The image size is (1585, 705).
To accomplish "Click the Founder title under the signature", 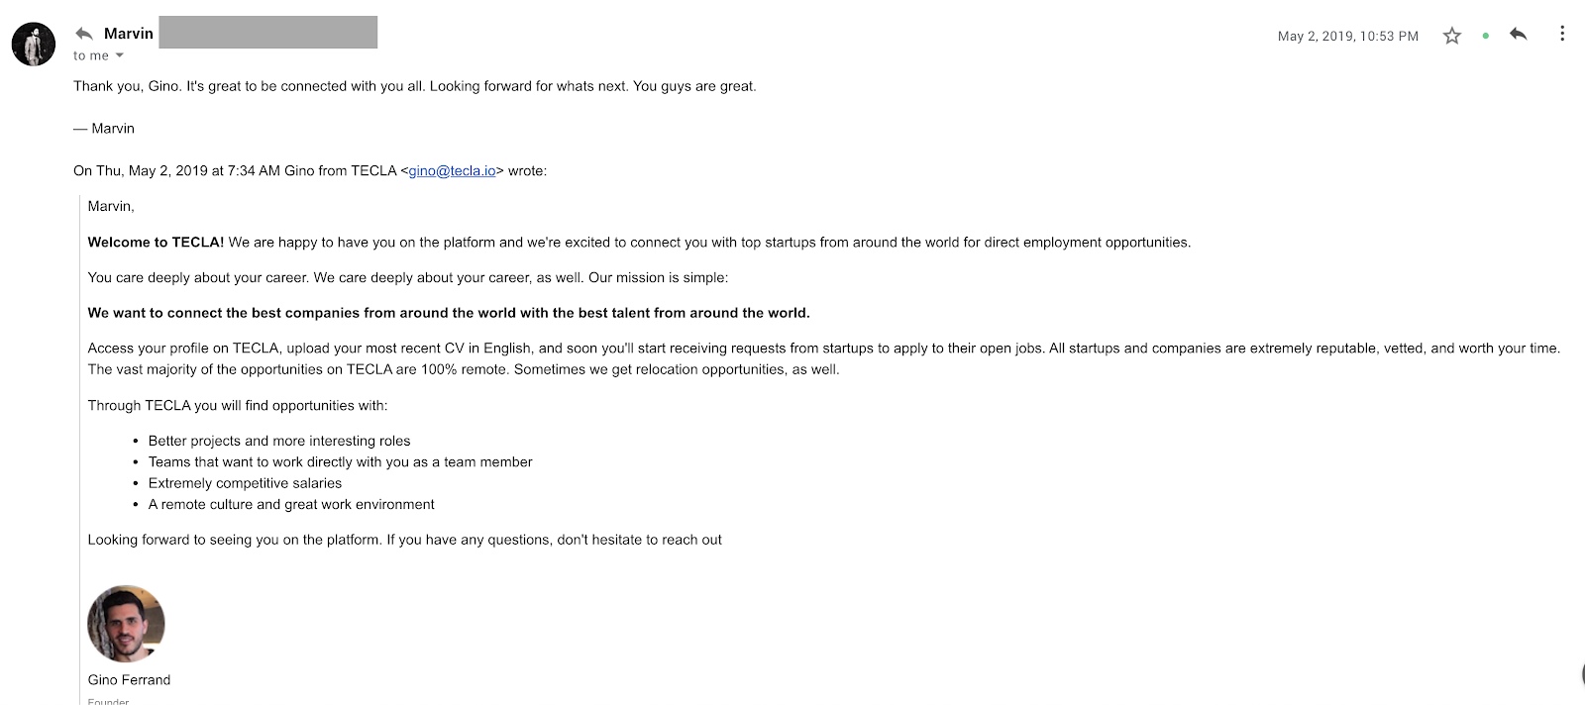I will coord(108,701).
